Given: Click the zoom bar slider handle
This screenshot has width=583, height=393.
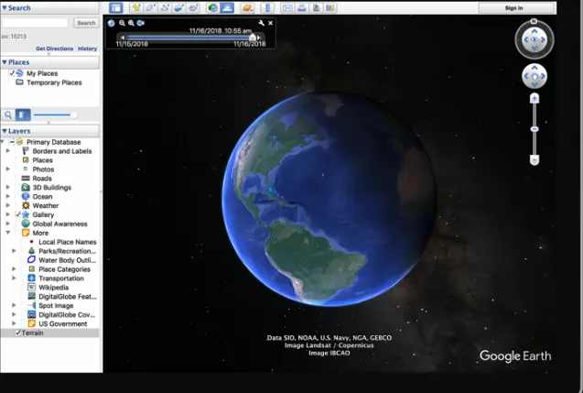Looking at the screenshot, I should pos(534,129).
